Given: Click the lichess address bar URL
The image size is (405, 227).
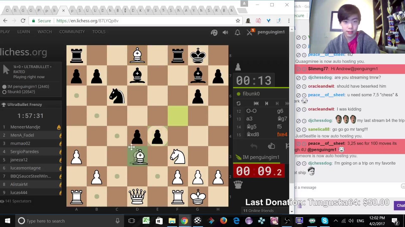Looking at the screenshot, I should (87, 21).
